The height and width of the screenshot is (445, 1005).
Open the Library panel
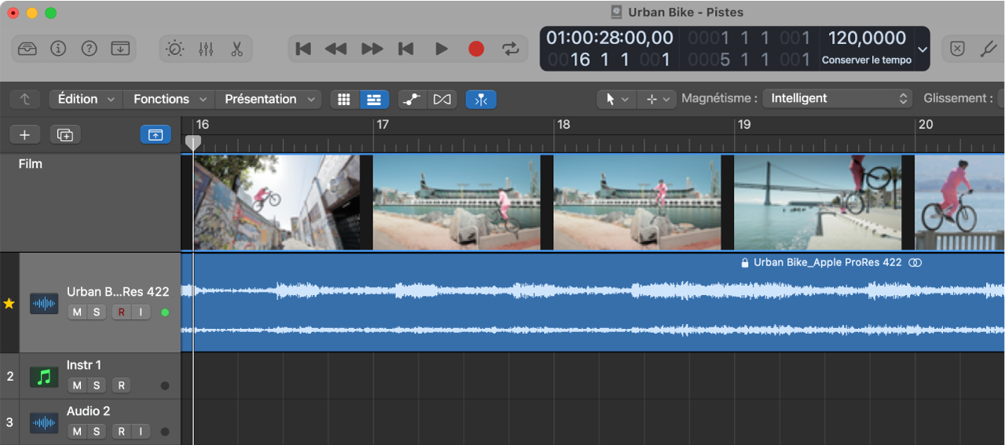point(27,49)
